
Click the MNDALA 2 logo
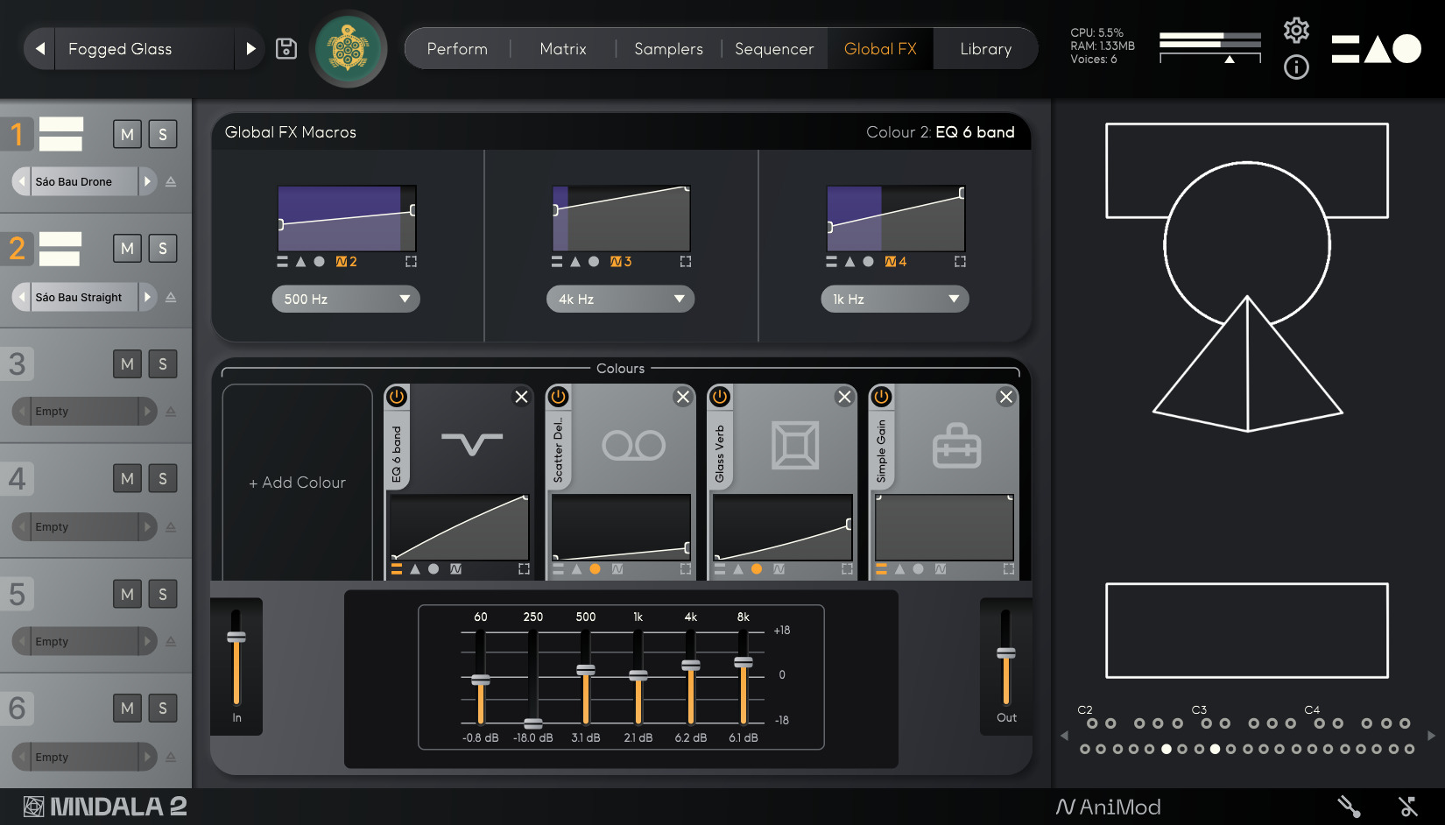click(x=105, y=807)
